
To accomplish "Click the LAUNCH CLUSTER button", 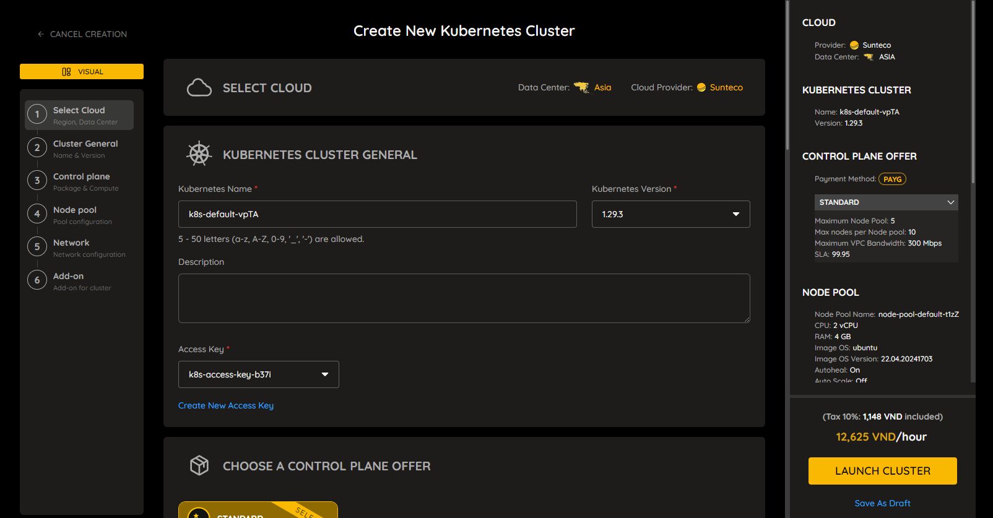I will (883, 471).
